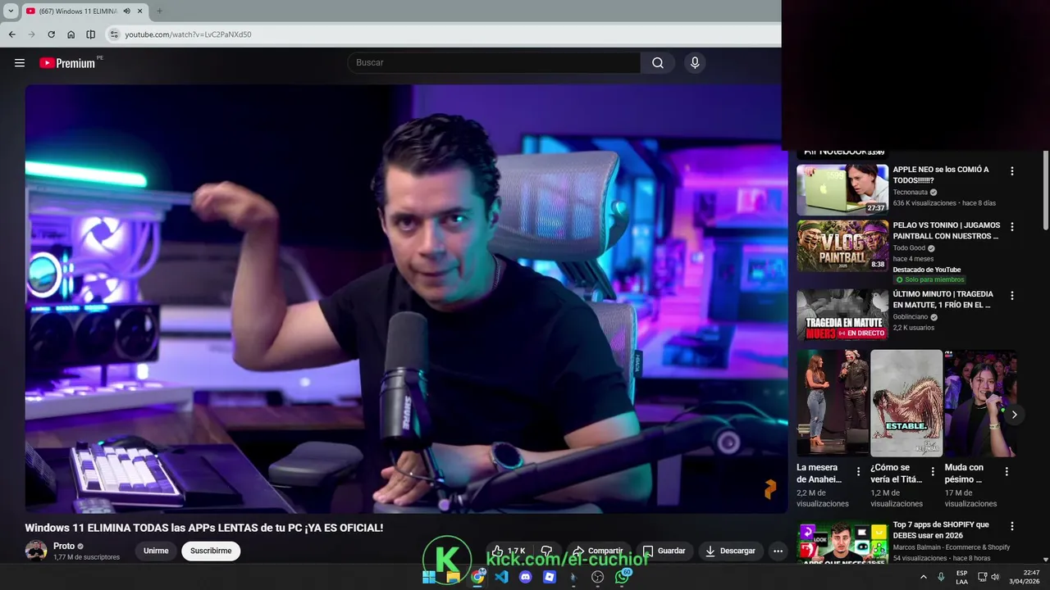This screenshot has height=590, width=1050.
Task: Click the video title Windows 11 ELIMINA
Action: [204, 528]
